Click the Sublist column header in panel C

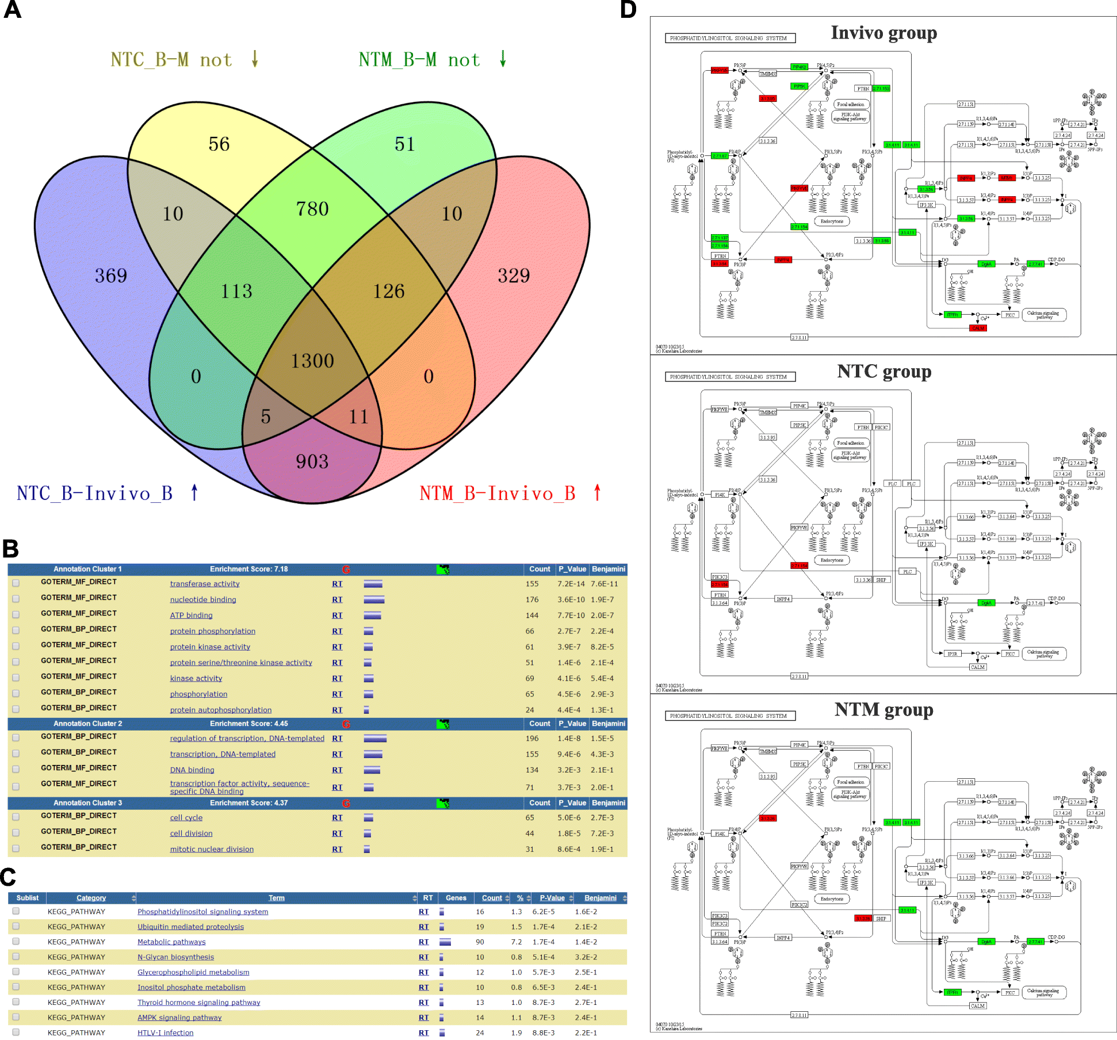pyautogui.click(x=27, y=898)
